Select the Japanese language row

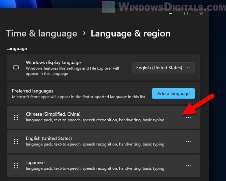[x=103, y=166]
